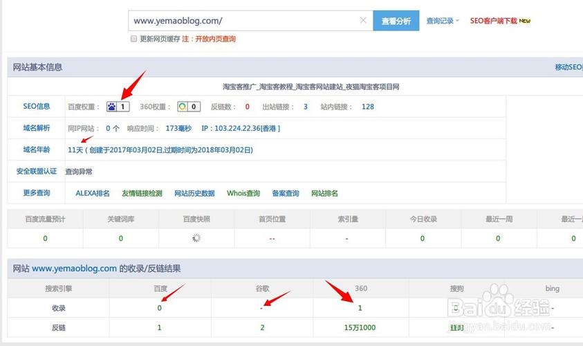The height and width of the screenshot is (346, 583).
Task: Click the 站内链接 count 128
Action: click(367, 107)
